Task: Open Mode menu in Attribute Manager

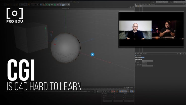Action: click(138, 54)
